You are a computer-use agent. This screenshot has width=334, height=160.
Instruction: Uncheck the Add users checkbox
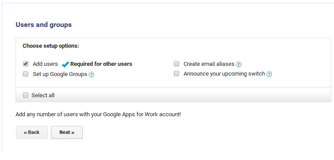[x=26, y=64]
